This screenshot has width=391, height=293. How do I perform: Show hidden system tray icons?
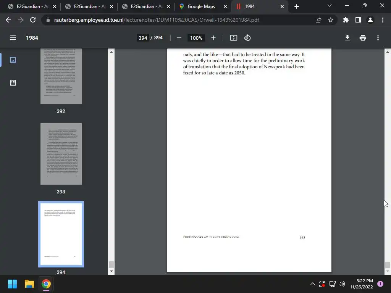(312, 284)
